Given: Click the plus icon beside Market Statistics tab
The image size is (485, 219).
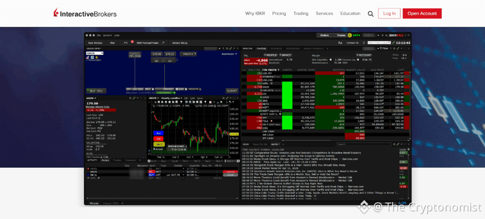Looking at the screenshot, I should [x=327, y=49].
